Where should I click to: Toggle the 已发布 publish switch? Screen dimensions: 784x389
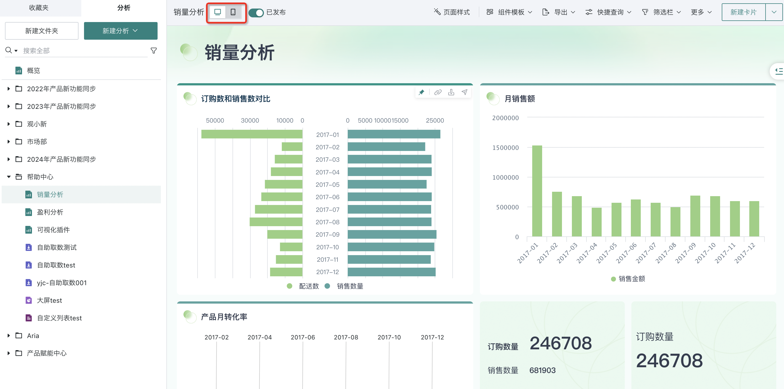pos(256,12)
